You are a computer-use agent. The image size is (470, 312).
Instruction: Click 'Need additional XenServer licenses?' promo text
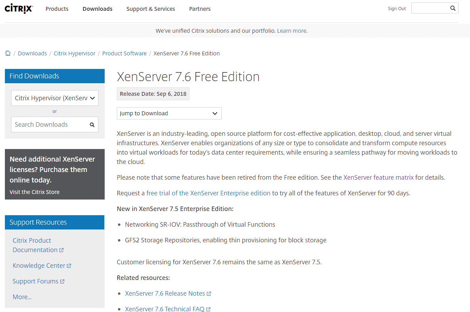click(52, 170)
